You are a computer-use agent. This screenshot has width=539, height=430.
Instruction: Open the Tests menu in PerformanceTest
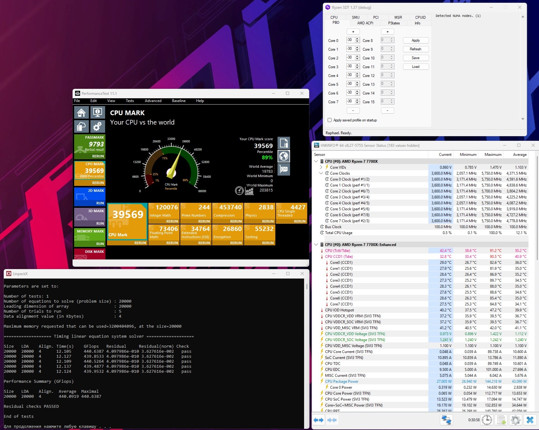(130, 101)
